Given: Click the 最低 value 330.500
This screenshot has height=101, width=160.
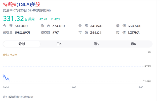Looking at the screenshot, I should click(x=135, y=26).
